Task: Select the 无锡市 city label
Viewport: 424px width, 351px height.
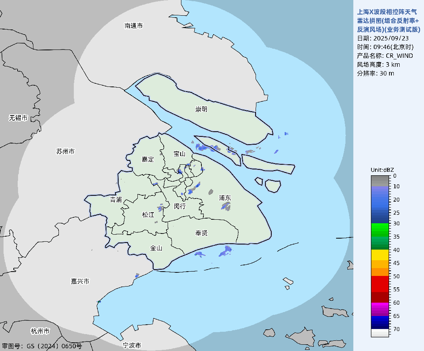Action: (18, 118)
